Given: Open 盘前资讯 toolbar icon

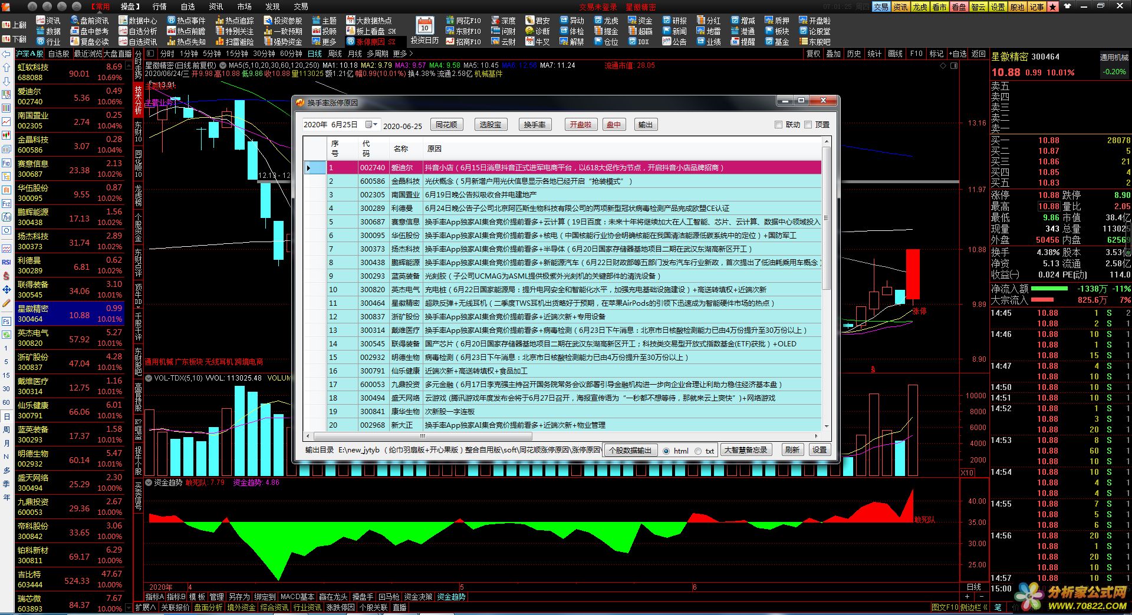Looking at the screenshot, I should (x=90, y=21).
